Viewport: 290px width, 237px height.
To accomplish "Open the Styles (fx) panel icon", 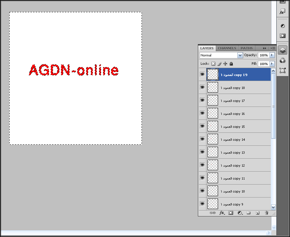I will point(282,12).
